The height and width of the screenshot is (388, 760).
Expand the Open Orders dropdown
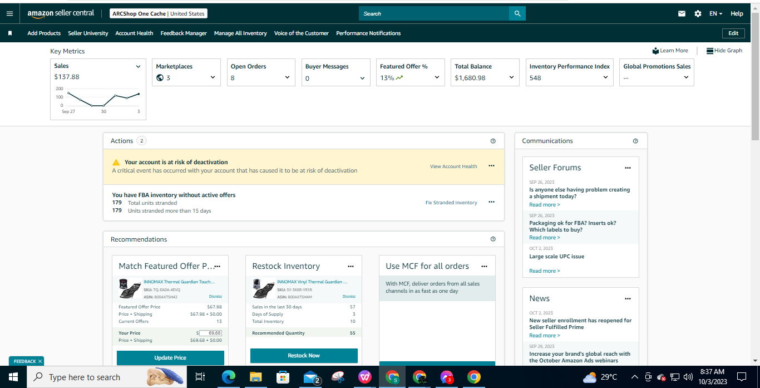coord(287,78)
